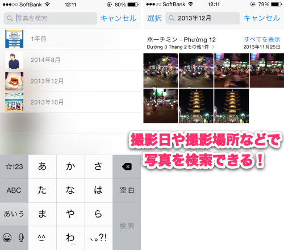Tap キャンセル next to empty search field
284x250 pixels.
point(118,18)
